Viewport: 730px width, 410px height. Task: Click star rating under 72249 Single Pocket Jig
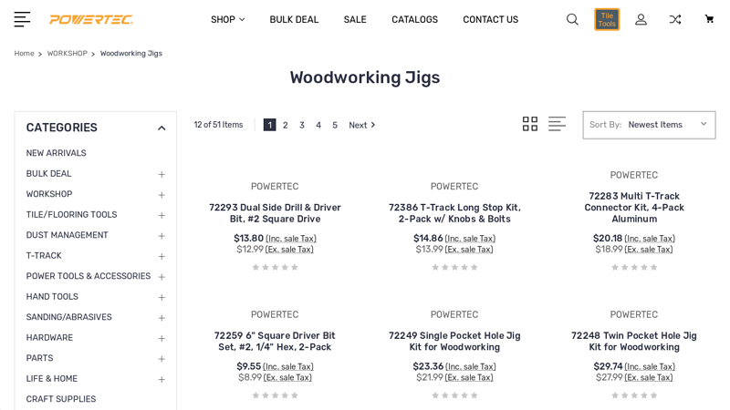(454, 395)
